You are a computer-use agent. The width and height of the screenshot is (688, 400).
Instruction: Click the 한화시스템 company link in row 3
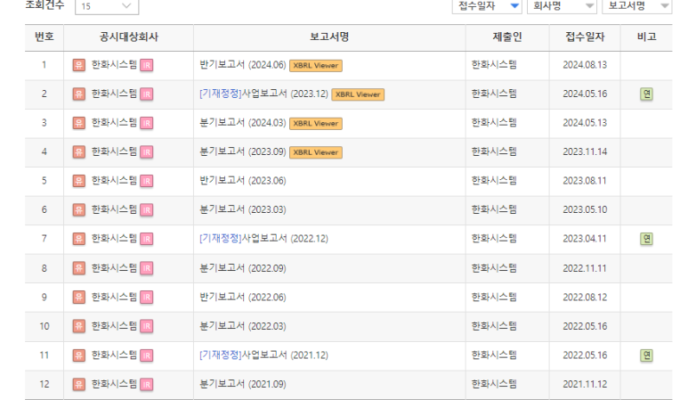tap(114, 123)
